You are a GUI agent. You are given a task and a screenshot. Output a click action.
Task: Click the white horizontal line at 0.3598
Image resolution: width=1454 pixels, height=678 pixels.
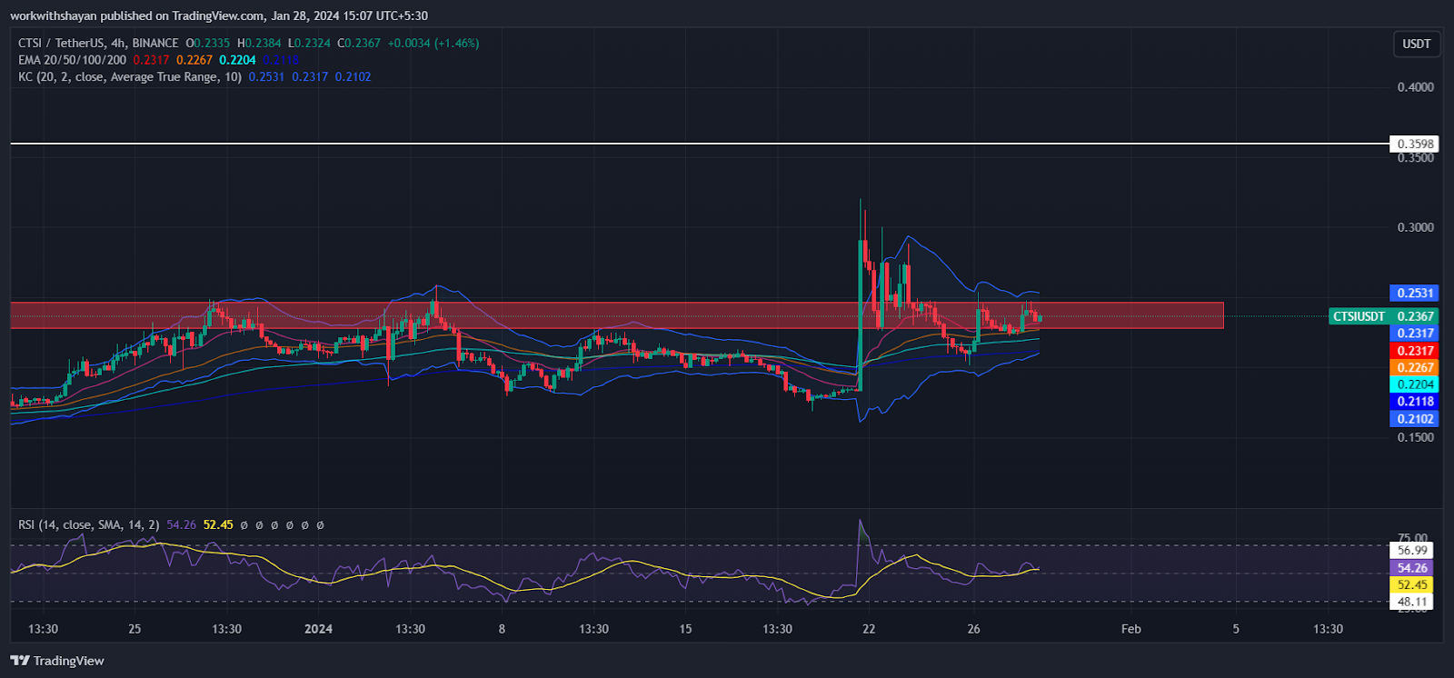pos(700,144)
